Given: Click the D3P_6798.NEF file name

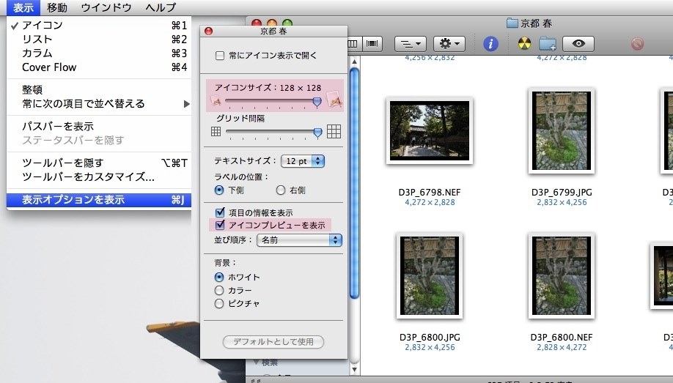Looking at the screenshot, I should point(429,192).
